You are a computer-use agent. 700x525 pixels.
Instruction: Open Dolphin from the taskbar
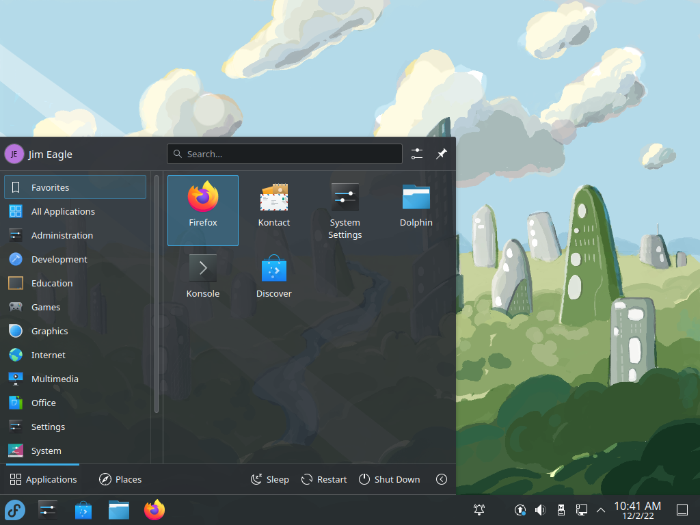tap(119, 510)
